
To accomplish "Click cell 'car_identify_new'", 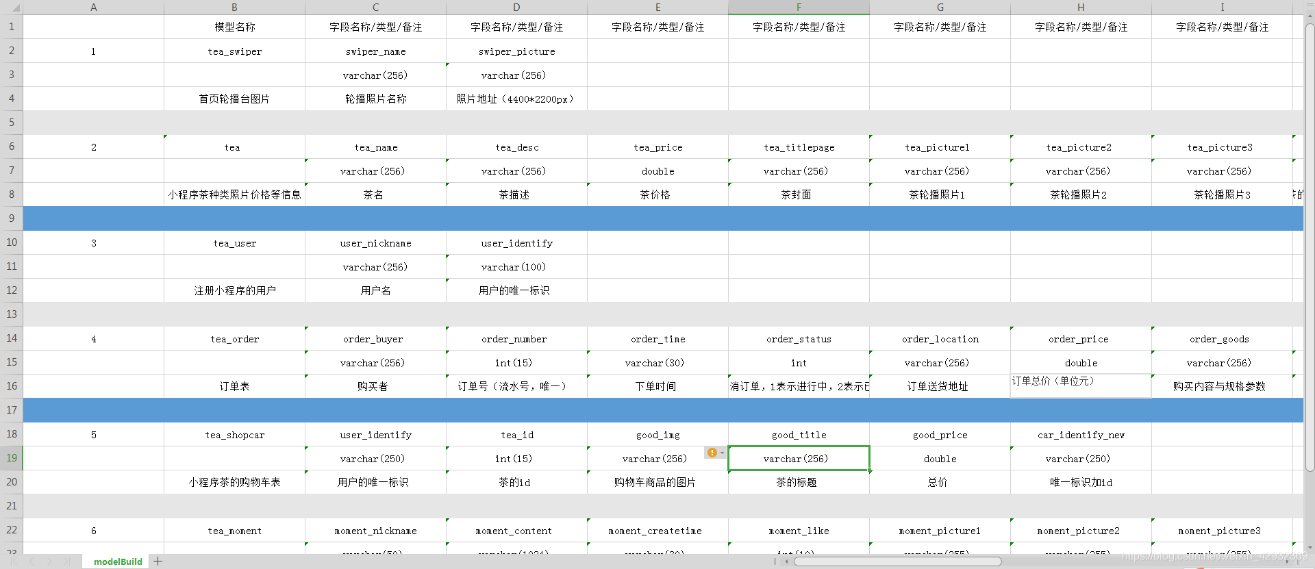I will pos(1081,435).
